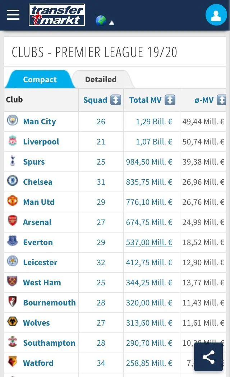The width and height of the screenshot is (230, 377).
Task: Click the Liverpool club crest
Action: (13, 141)
